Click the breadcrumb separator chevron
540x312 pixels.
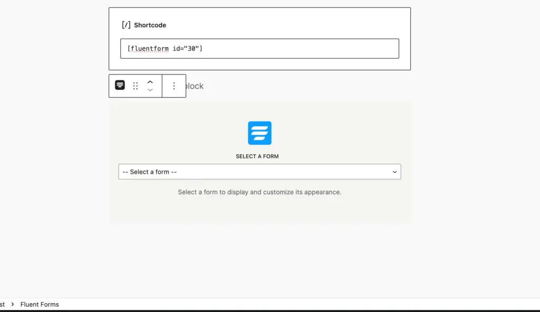point(12,304)
